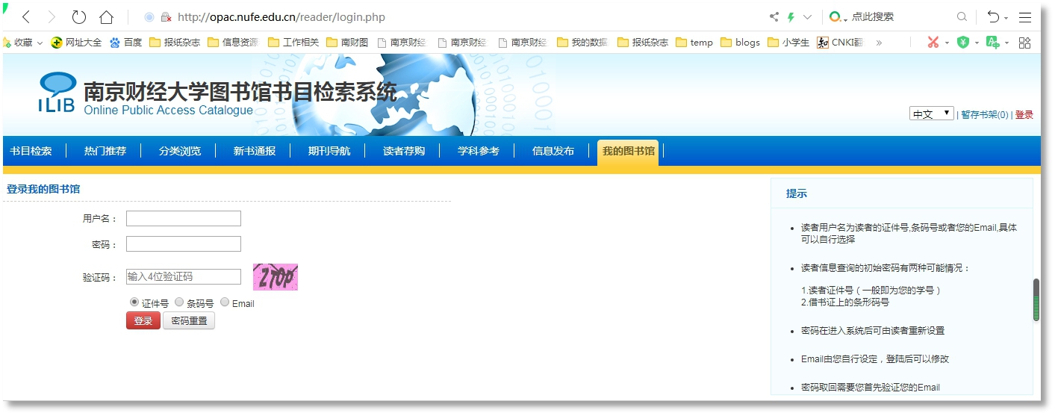Click the 用户名 username input field
This screenshot has height=416, width=1055.
coord(183,218)
